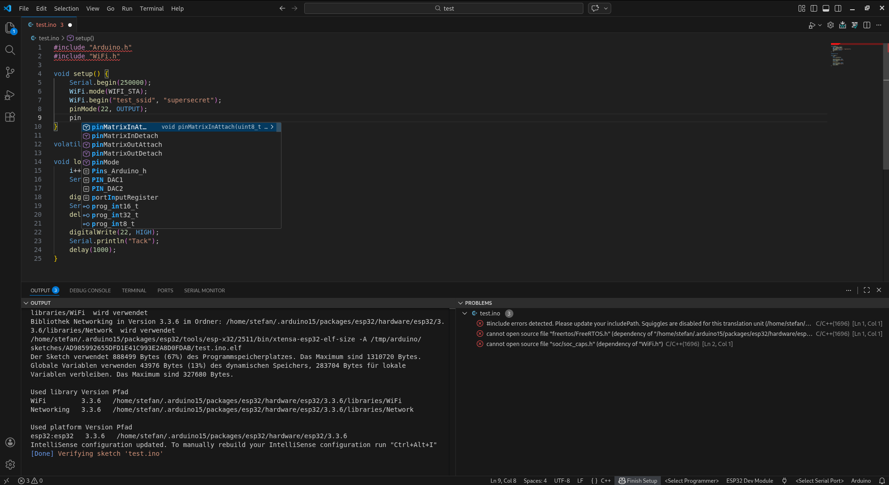
Task: Click the Arduino Upload icon in editor toolbar
Action: point(843,25)
